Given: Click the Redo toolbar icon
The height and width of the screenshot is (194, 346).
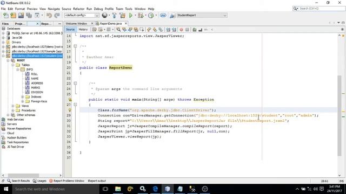Looking at the screenshot, I should pos(57,16).
